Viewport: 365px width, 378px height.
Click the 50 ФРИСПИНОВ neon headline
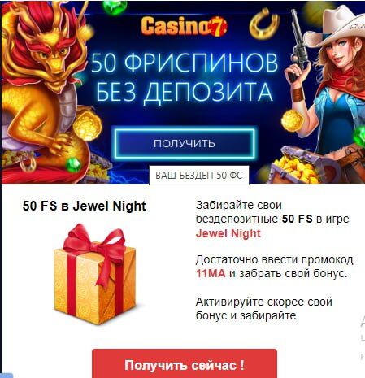185,63
